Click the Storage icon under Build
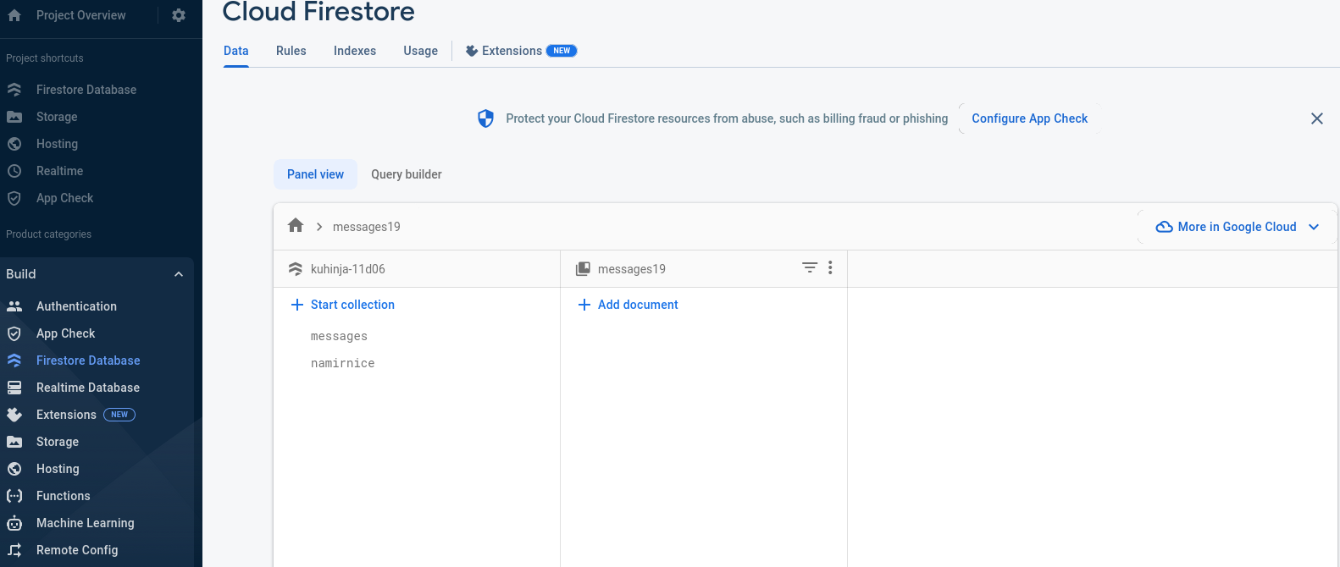This screenshot has width=1340, height=567. [14, 442]
